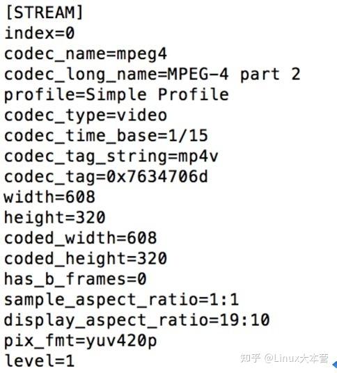Click the level=1 line

(40, 361)
